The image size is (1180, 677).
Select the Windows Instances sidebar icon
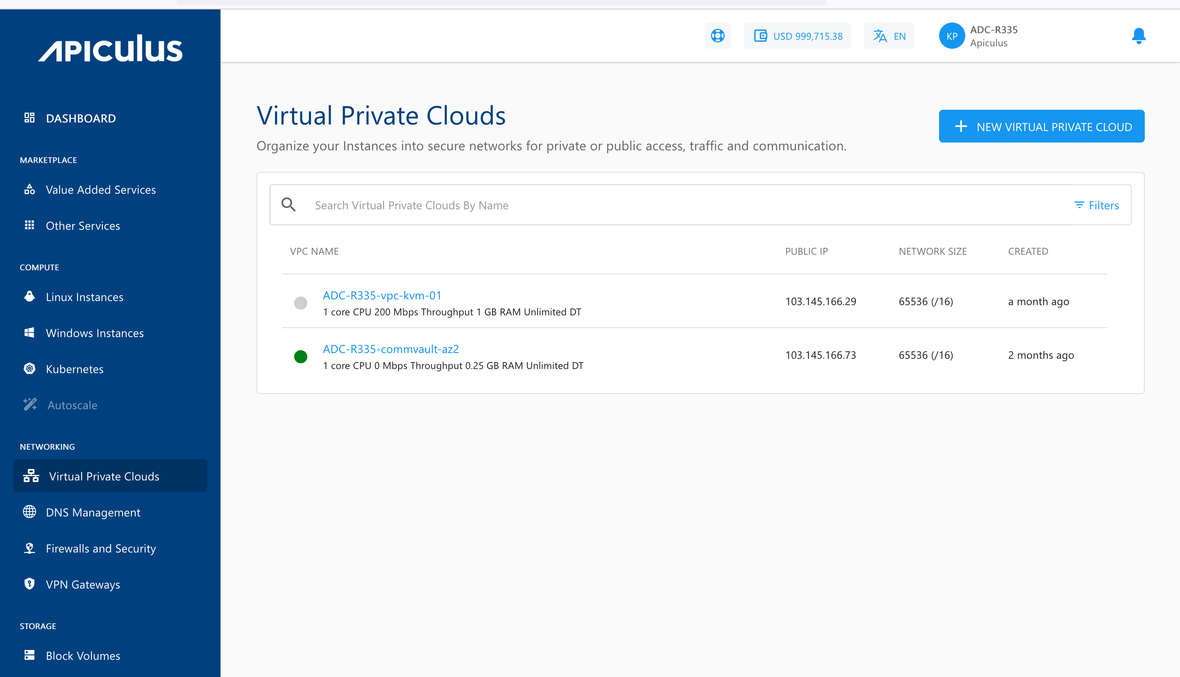point(29,333)
